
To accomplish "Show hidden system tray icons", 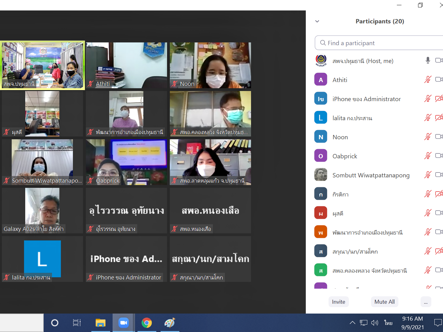I will (x=353, y=323).
